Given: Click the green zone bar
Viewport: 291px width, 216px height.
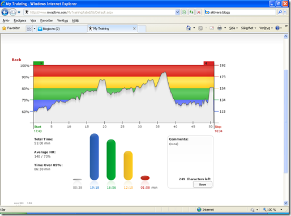Looking at the screenshot, I should tap(111, 160).
